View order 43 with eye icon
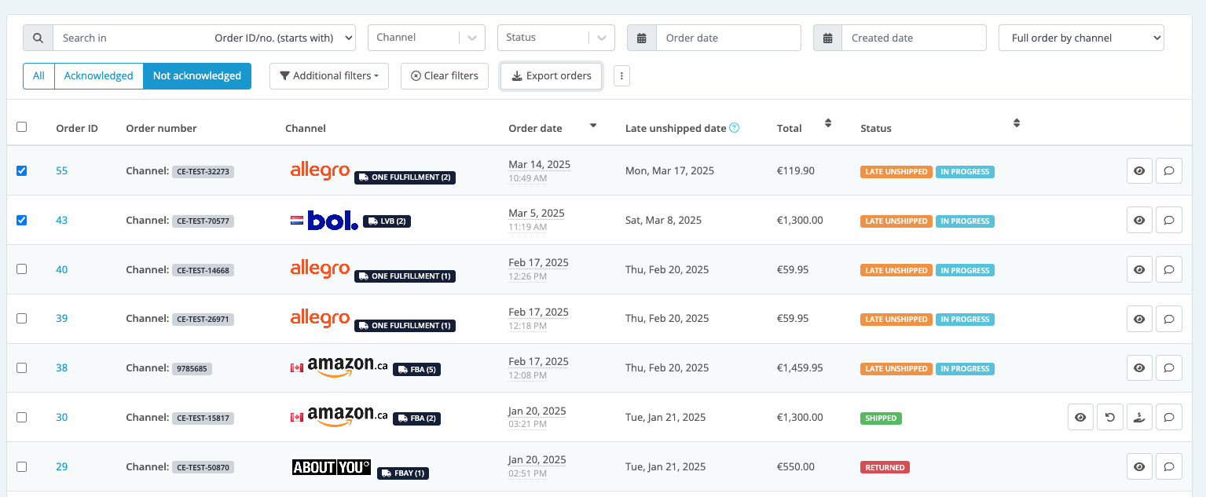Image resolution: width=1206 pixels, height=497 pixels. pos(1139,221)
